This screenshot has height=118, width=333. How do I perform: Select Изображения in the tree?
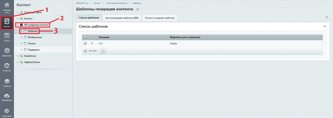[35, 37]
